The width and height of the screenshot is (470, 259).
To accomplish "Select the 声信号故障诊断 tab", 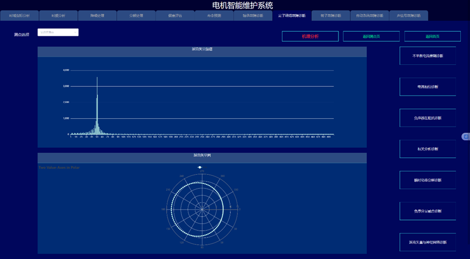I will click(409, 16).
